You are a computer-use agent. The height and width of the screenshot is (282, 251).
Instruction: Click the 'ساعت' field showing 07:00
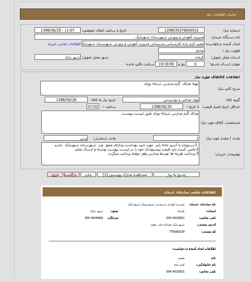[93, 106]
